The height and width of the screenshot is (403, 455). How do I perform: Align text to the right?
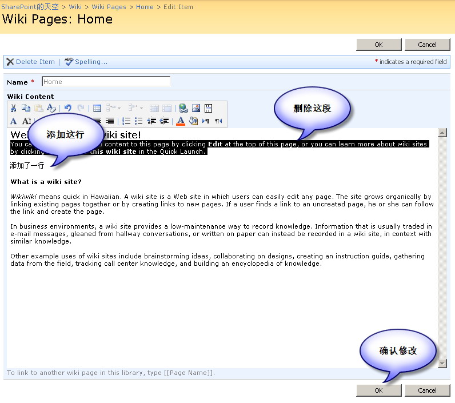110,121
